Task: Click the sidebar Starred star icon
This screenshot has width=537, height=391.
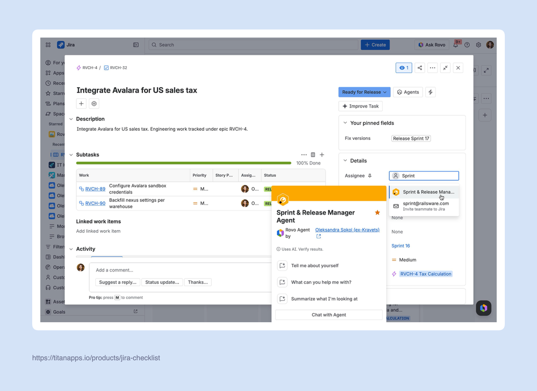Action: coord(48,93)
